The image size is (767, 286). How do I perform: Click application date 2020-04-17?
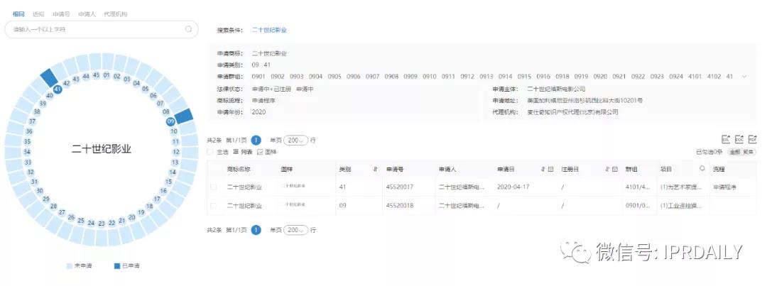click(x=513, y=187)
